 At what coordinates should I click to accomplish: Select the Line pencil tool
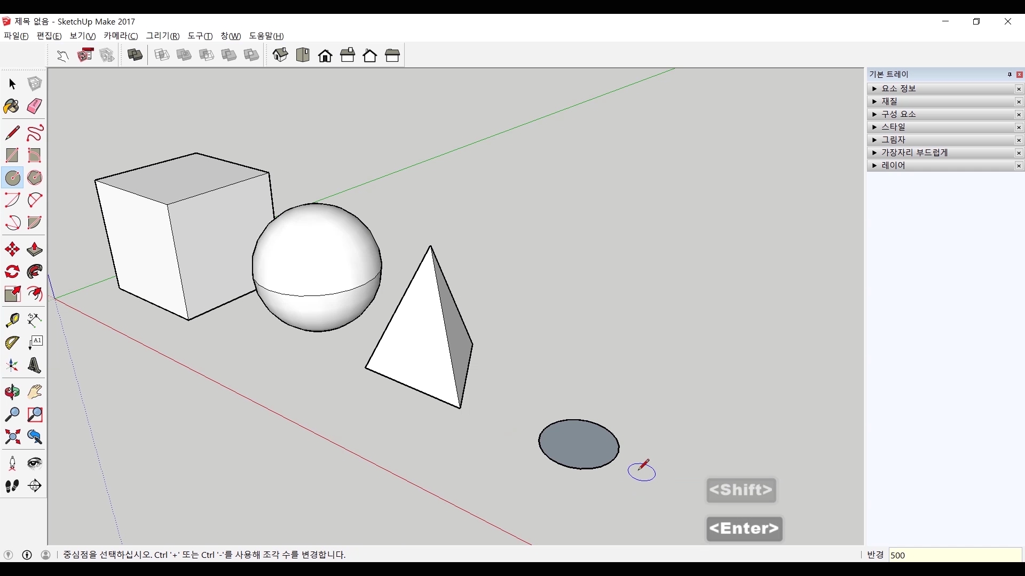pyautogui.click(x=12, y=133)
